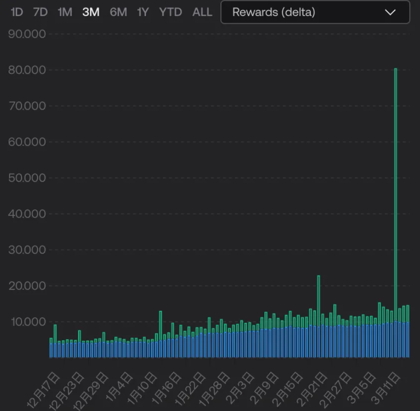Click the 70.000 y-axis label

27,106
